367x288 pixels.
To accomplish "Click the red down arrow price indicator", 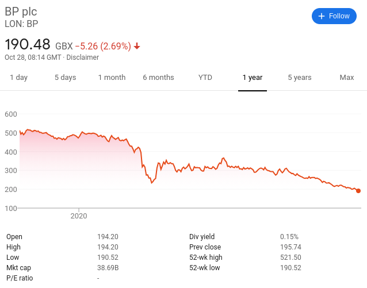I will (137, 46).
